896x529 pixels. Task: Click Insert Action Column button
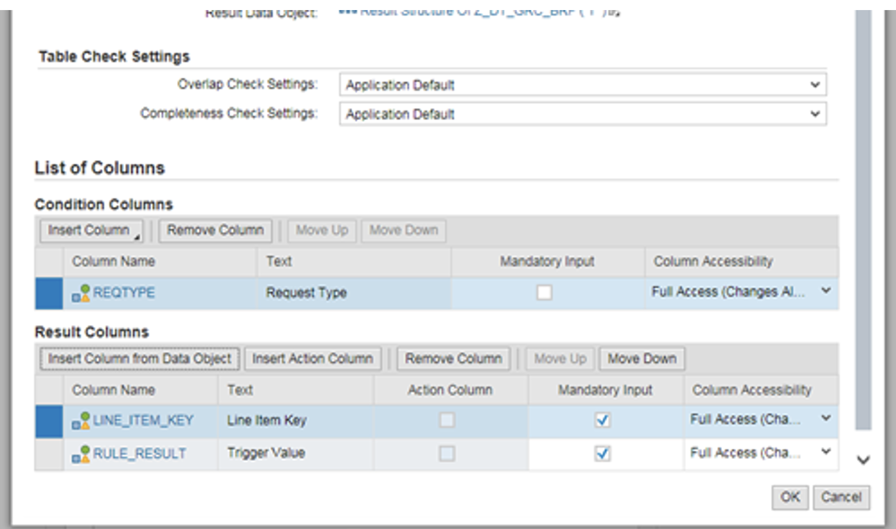313,359
